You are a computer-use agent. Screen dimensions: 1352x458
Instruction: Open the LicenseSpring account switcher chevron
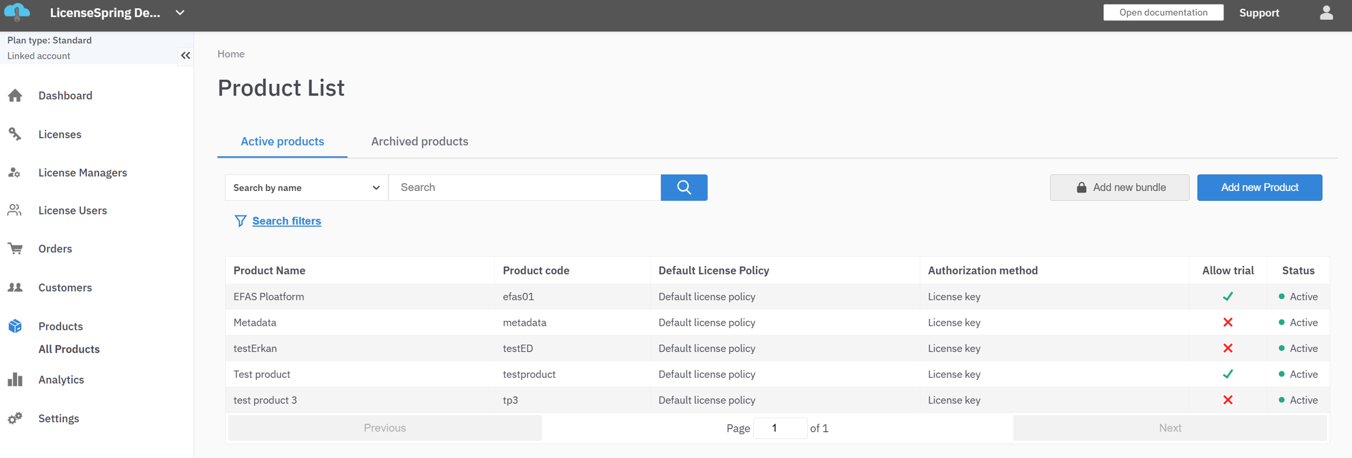point(180,13)
